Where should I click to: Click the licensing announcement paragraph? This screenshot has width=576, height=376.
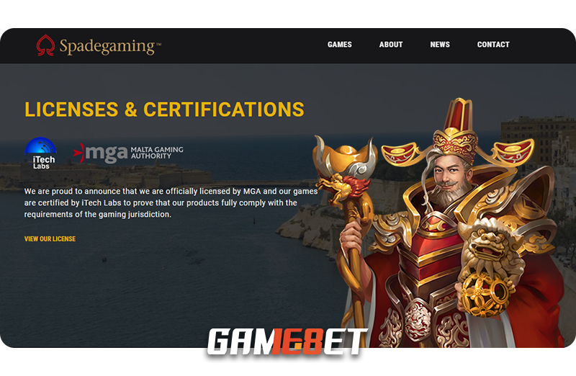coord(171,203)
